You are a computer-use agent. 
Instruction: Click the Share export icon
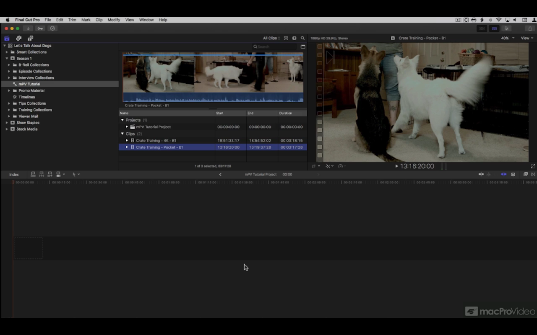(x=530, y=28)
